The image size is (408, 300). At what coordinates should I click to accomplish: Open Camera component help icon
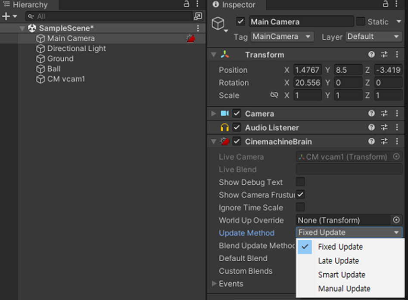click(371, 113)
